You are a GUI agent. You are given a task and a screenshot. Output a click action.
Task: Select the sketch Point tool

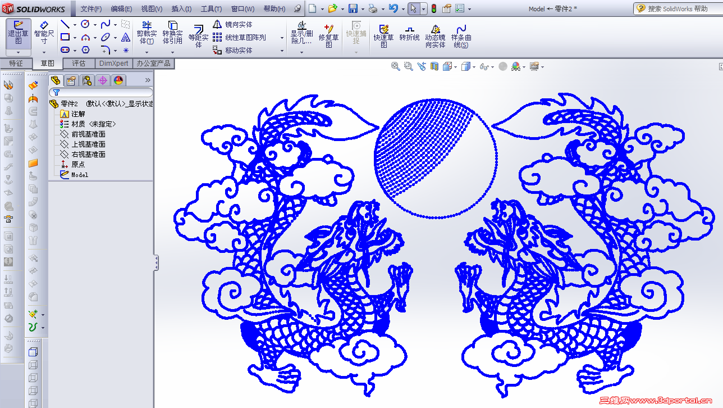point(126,50)
